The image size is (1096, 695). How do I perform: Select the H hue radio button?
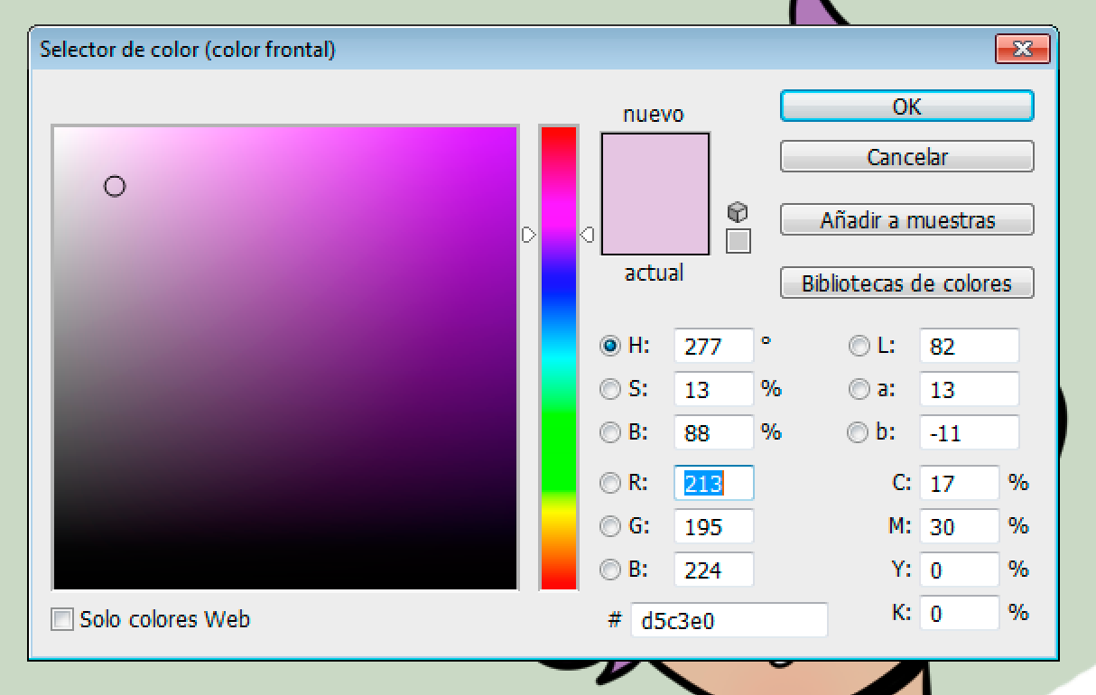click(611, 346)
